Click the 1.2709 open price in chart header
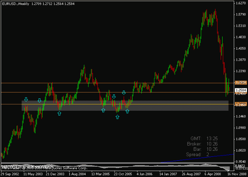This screenshot has height=177, width=248. point(36,4)
